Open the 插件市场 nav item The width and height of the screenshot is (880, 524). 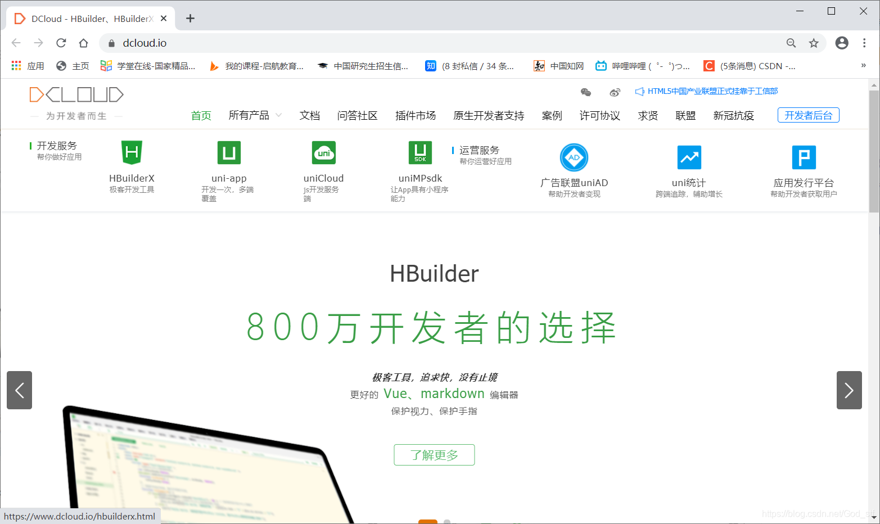[x=416, y=115]
